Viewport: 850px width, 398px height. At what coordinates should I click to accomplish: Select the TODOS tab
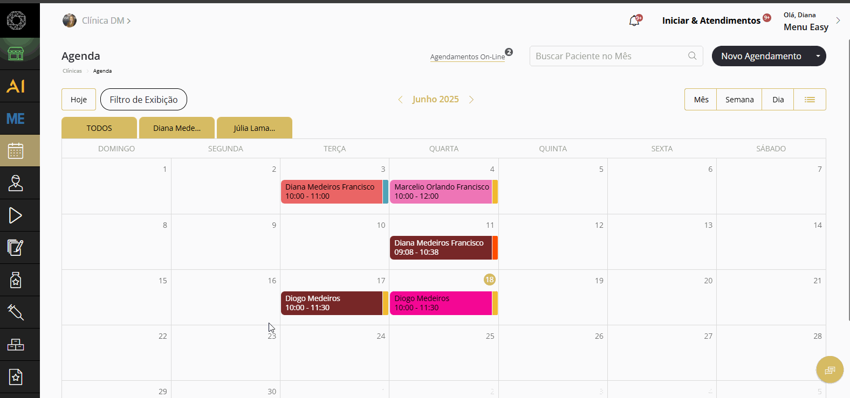click(x=99, y=128)
